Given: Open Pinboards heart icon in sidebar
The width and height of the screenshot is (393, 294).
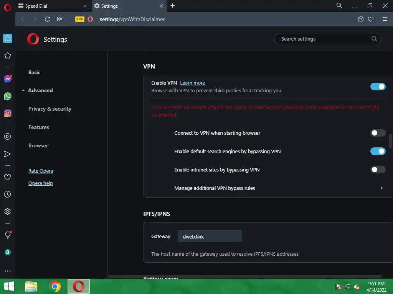Looking at the screenshot, I should [8, 177].
